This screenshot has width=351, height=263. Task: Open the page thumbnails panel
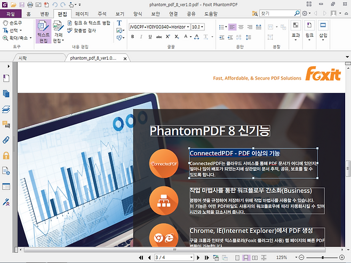[x=6, y=93]
